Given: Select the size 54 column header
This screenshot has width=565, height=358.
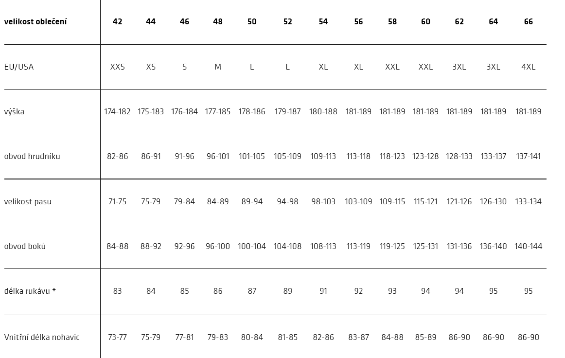Looking at the screenshot, I should tap(323, 21).
